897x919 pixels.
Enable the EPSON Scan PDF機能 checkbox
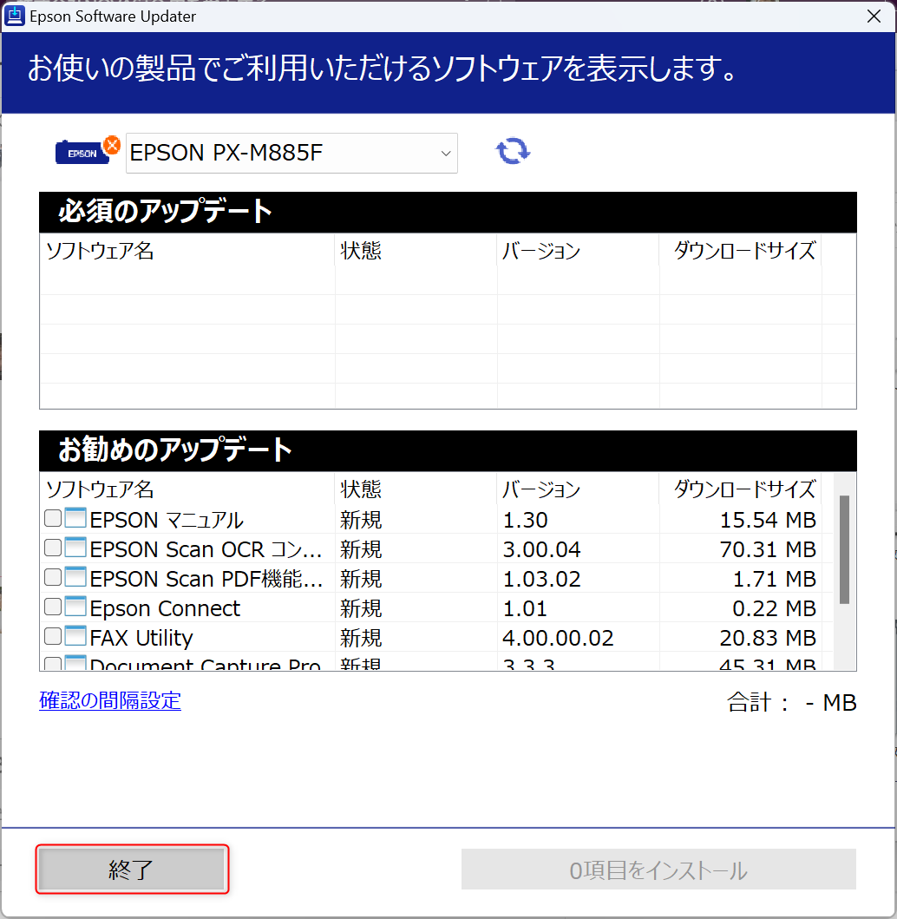tap(53, 577)
